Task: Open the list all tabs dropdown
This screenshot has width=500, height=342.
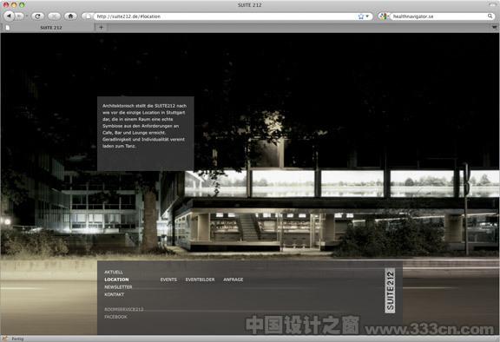Action: [x=494, y=28]
